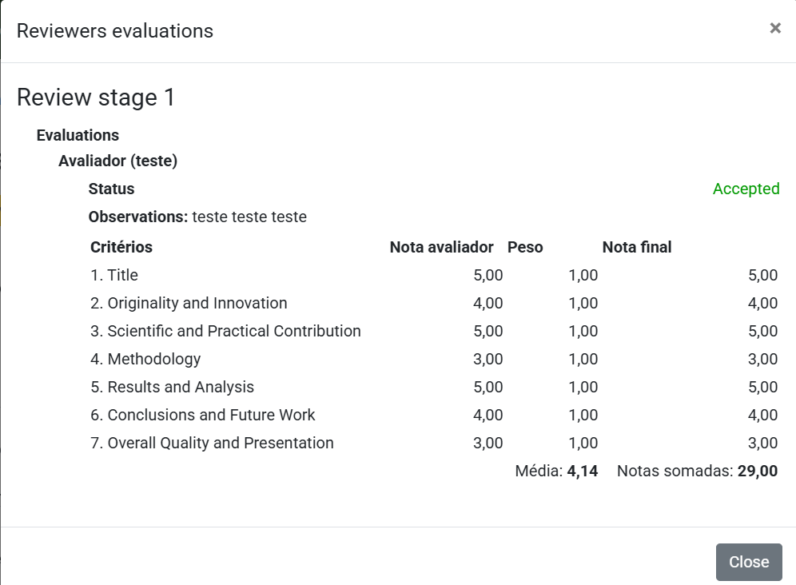Image resolution: width=796 pixels, height=585 pixels.
Task: Select the Review stage 1 heading
Action: (x=96, y=97)
